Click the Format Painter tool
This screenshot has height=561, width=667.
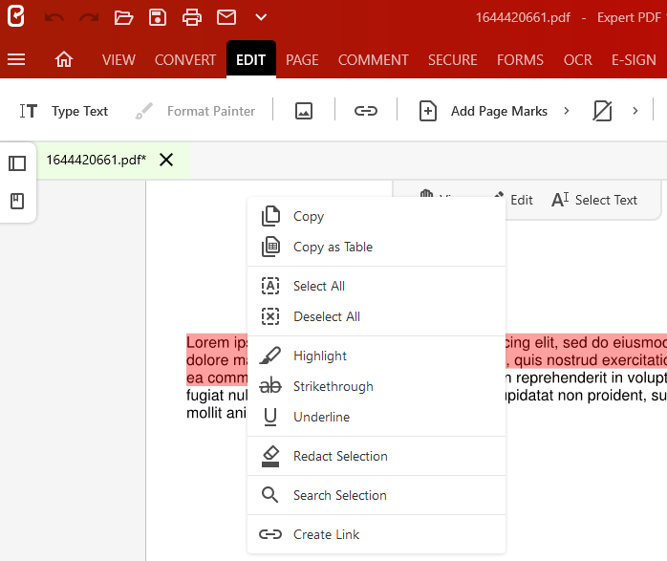pyautogui.click(x=195, y=111)
